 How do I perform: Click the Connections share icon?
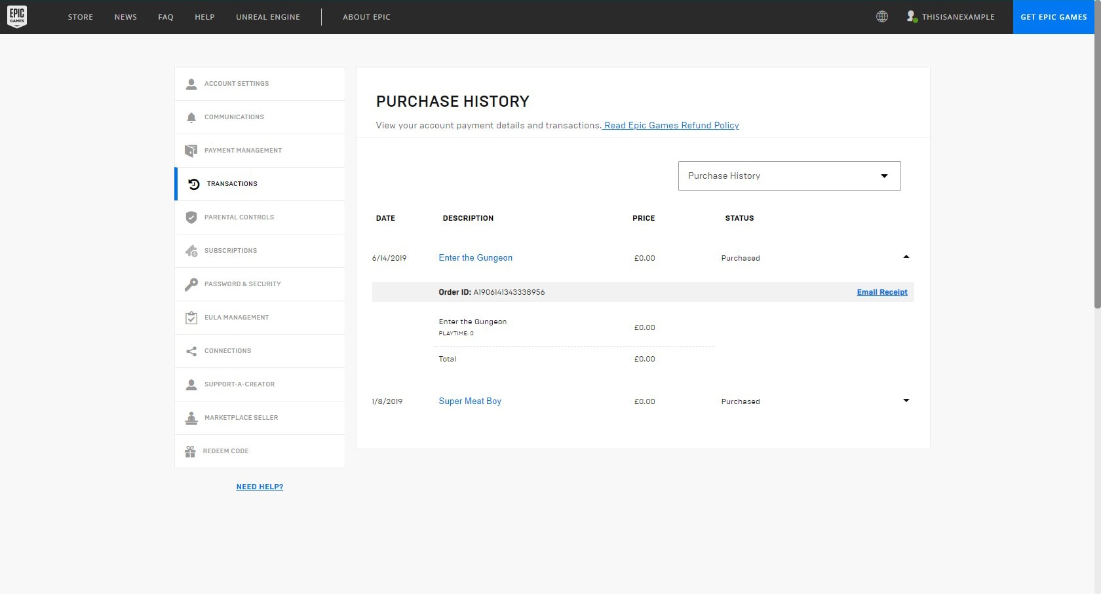[191, 351]
